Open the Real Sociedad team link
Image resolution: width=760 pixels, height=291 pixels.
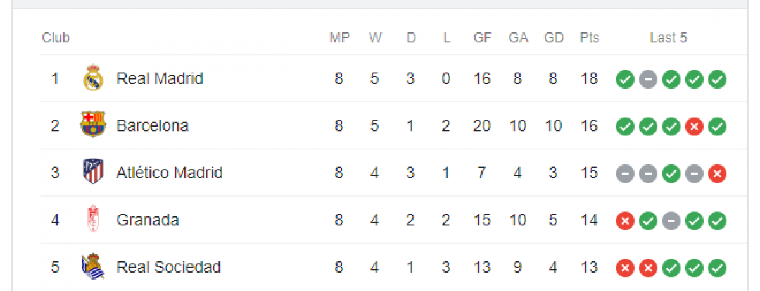pyautogui.click(x=168, y=267)
